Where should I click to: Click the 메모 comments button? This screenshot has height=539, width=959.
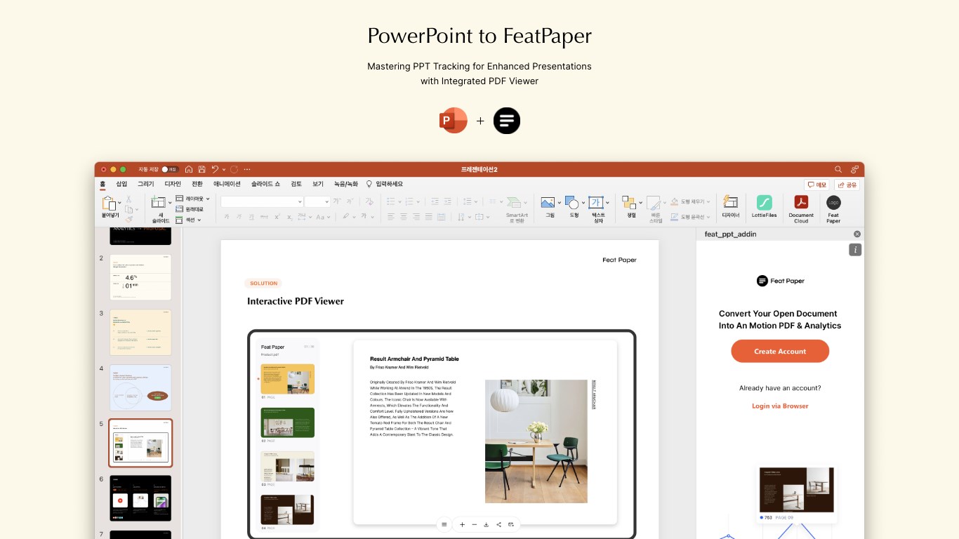[x=817, y=185]
